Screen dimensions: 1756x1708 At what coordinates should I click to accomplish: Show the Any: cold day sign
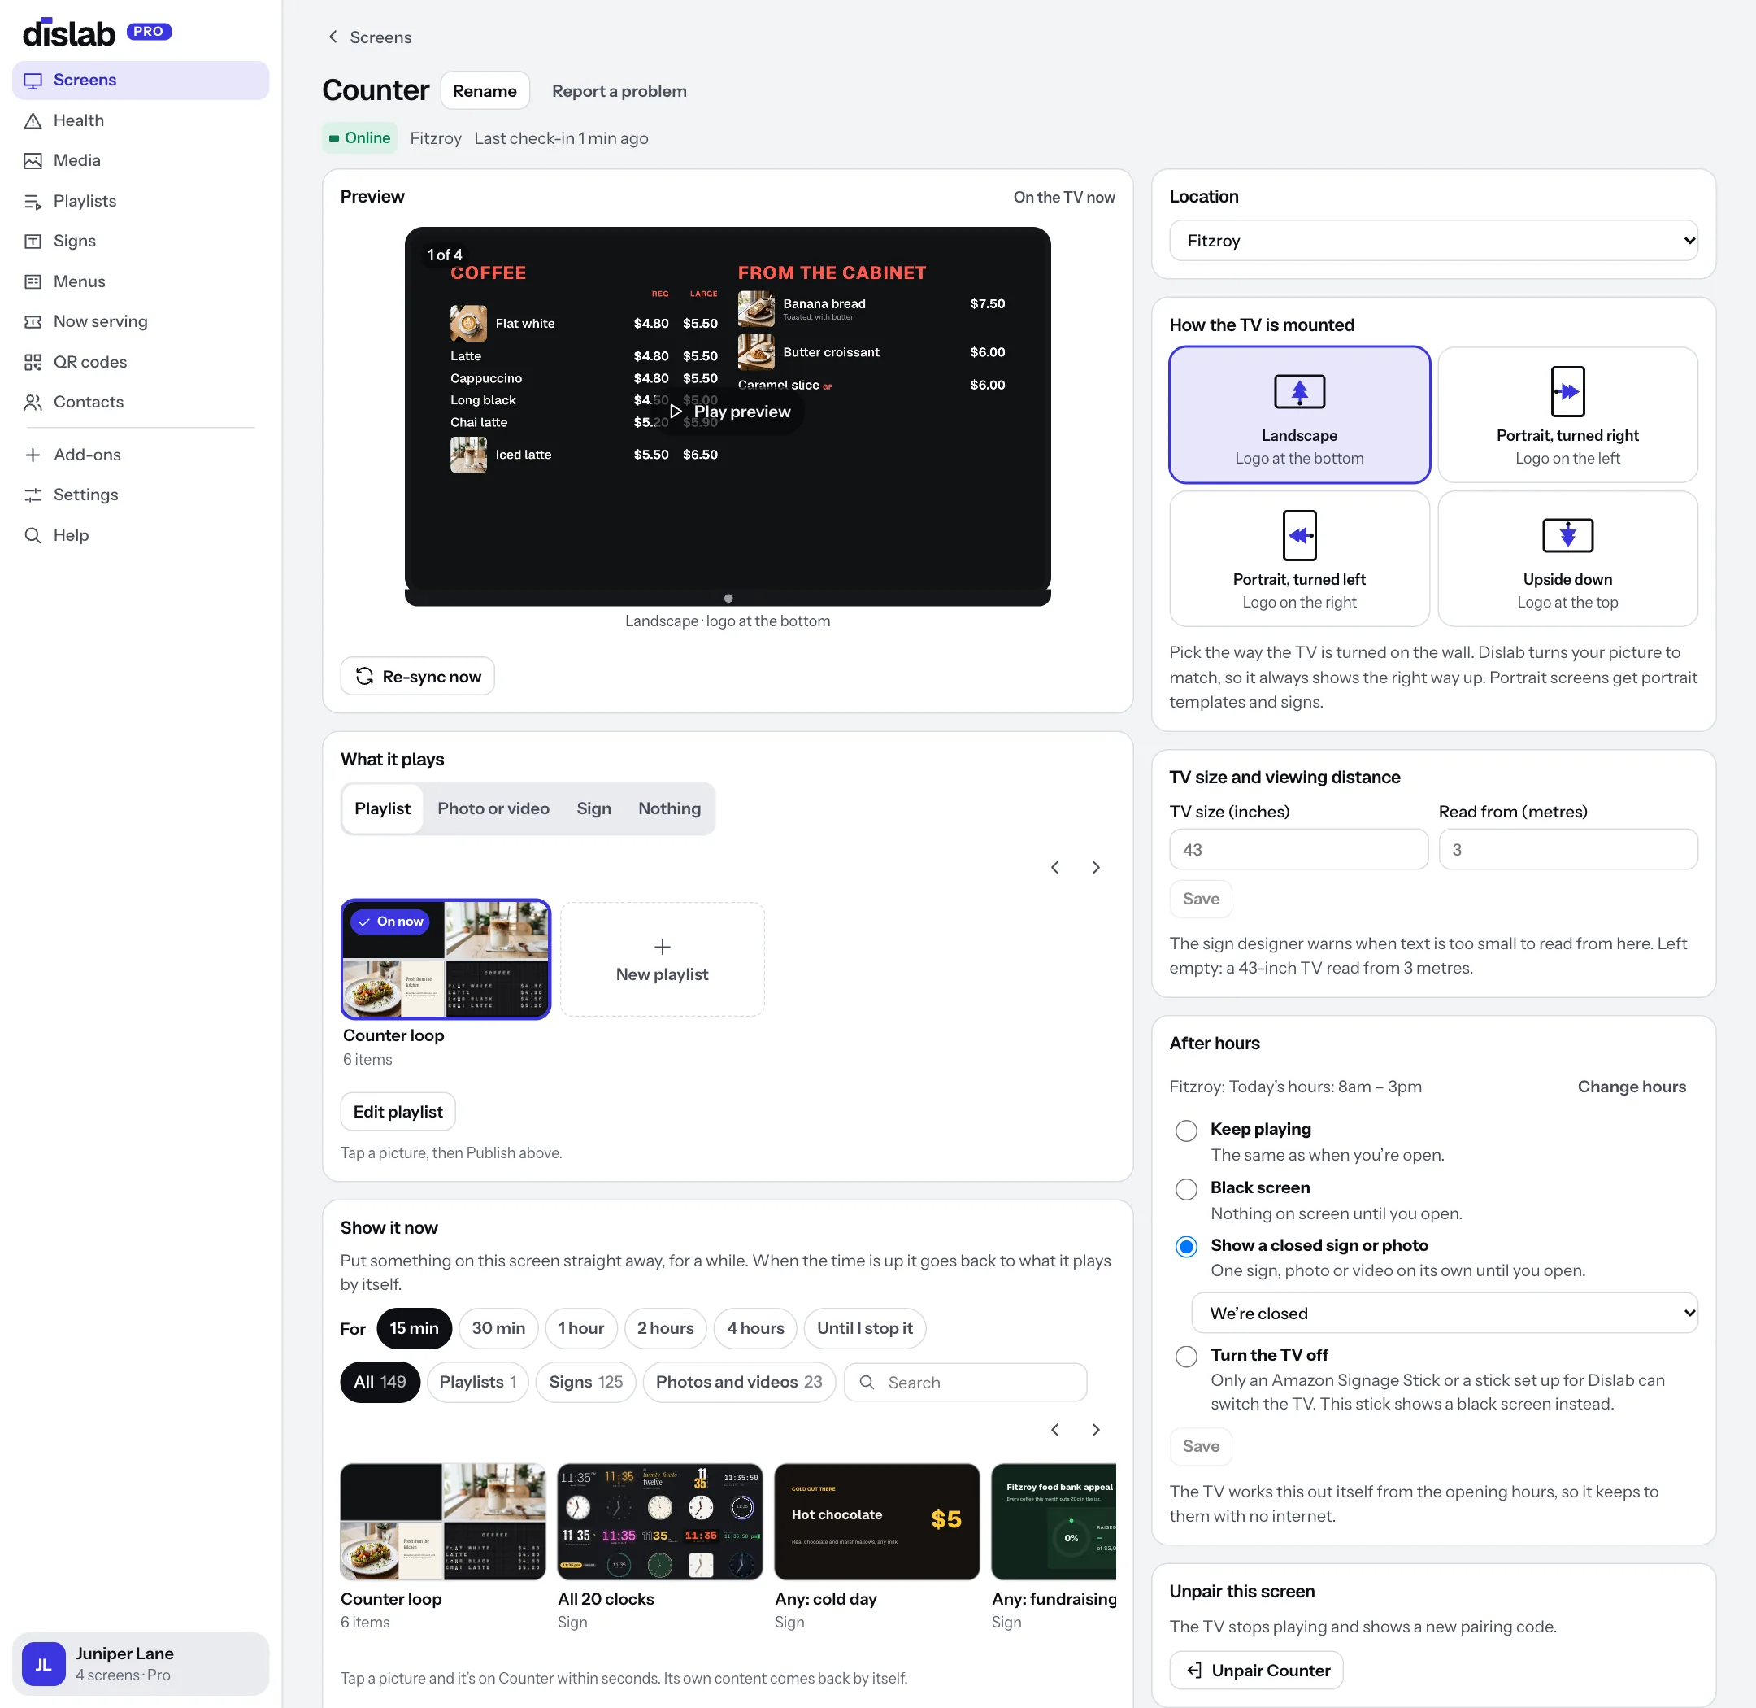click(876, 1522)
